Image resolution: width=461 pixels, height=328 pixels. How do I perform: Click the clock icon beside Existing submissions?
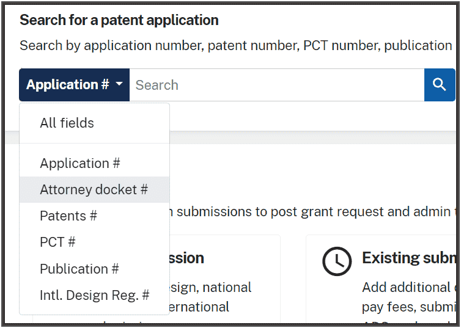(337, 261)
